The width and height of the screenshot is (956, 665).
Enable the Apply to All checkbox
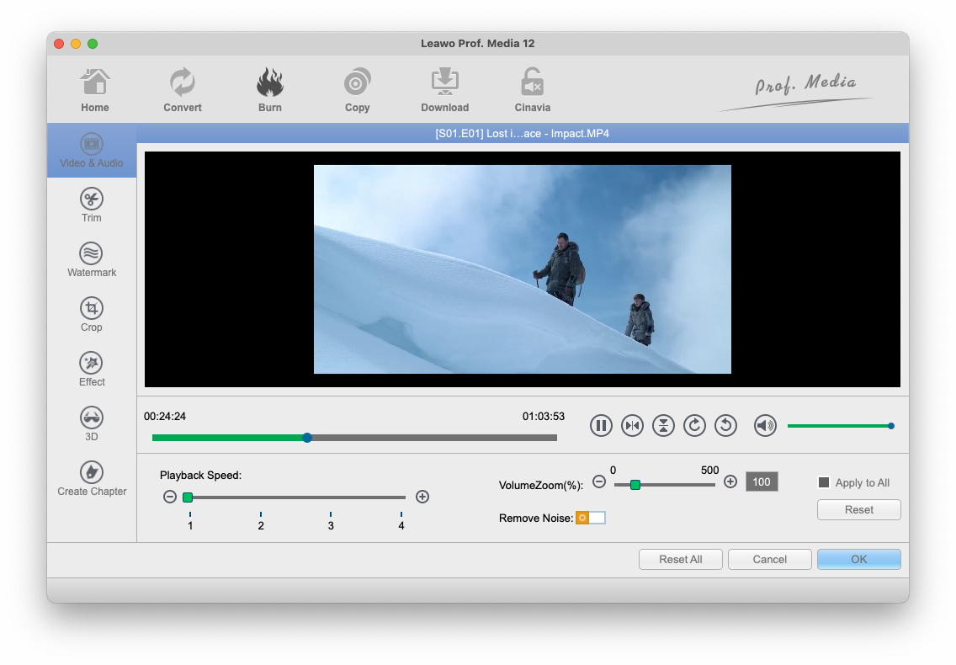point(824,482)
